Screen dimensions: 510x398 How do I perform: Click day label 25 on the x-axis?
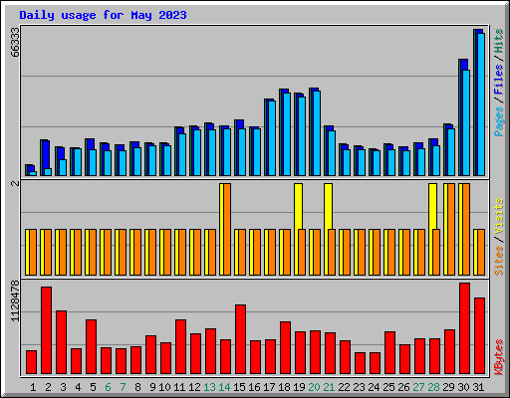coord(388,387)
